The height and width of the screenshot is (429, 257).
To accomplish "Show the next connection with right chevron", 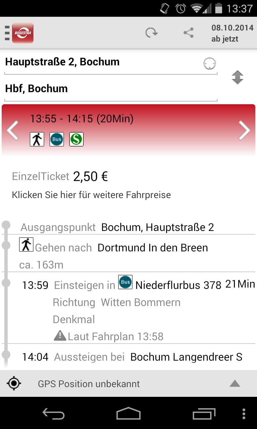I will (x=244, y=130).
